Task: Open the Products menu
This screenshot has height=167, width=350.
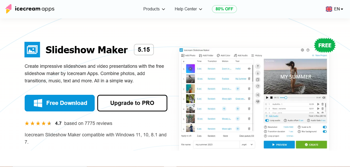Action: [154, 9]
